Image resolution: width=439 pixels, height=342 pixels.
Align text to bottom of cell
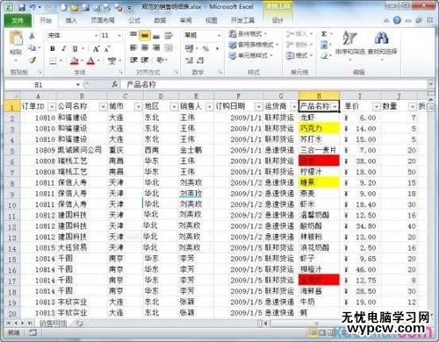[156, 36]
